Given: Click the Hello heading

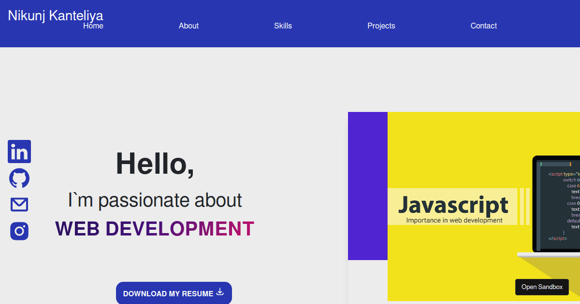Looking at the screenshot, I should coord(155,164).
